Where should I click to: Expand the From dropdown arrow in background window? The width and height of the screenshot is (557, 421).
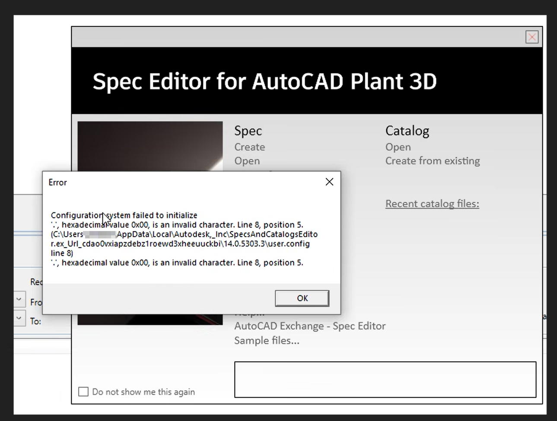[19, 299]
